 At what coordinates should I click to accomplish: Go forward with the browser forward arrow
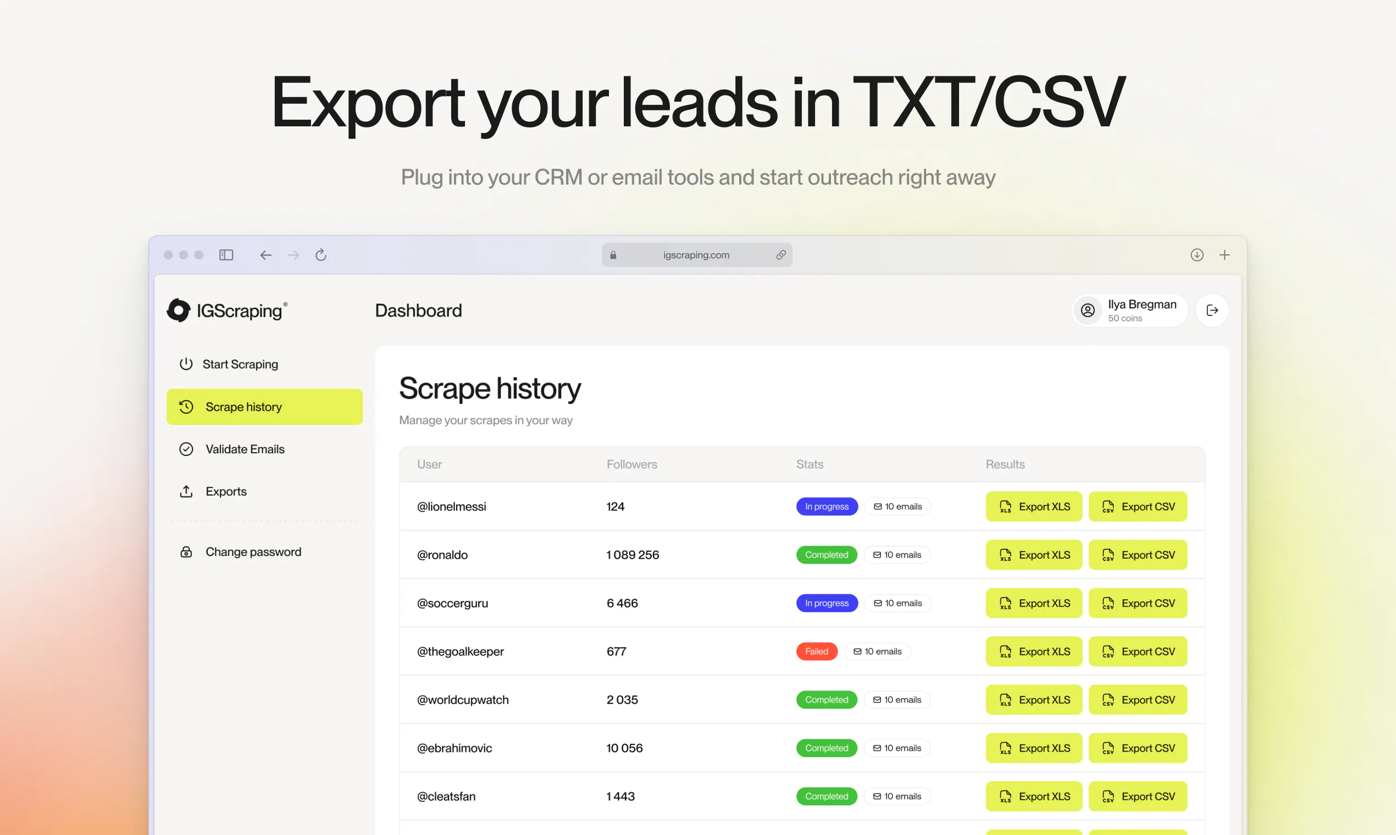click(293, 255)
